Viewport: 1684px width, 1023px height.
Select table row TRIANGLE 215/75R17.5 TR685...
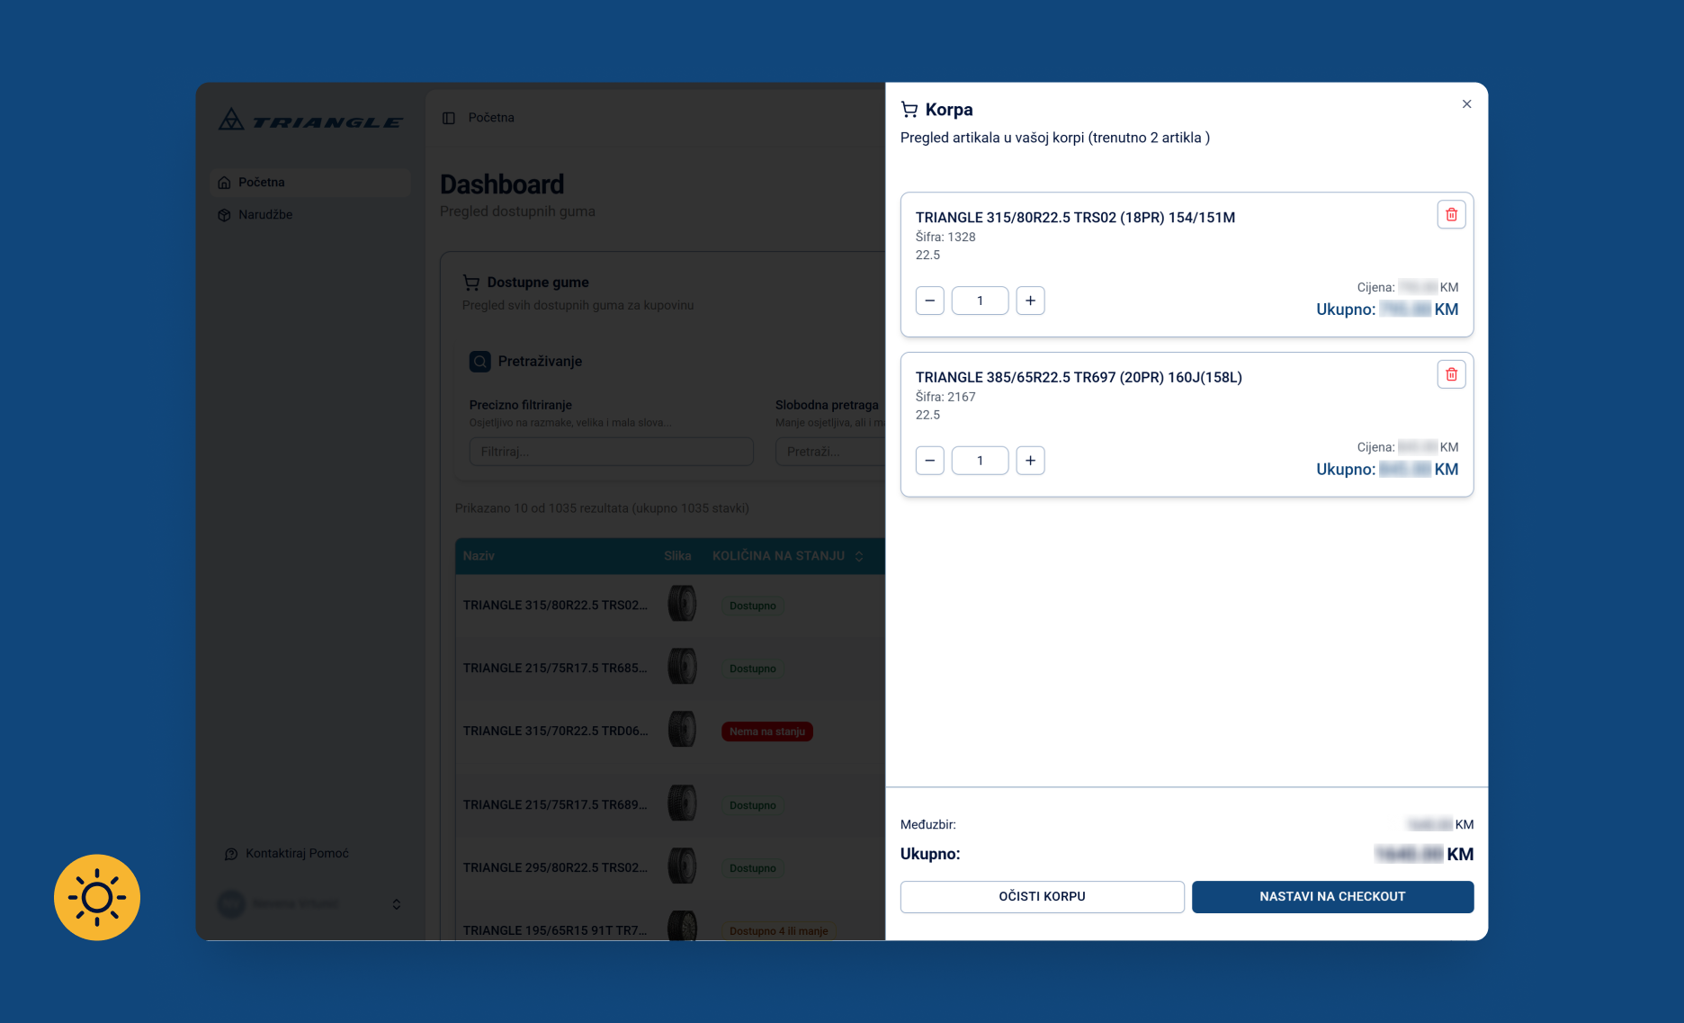[670, 669]
